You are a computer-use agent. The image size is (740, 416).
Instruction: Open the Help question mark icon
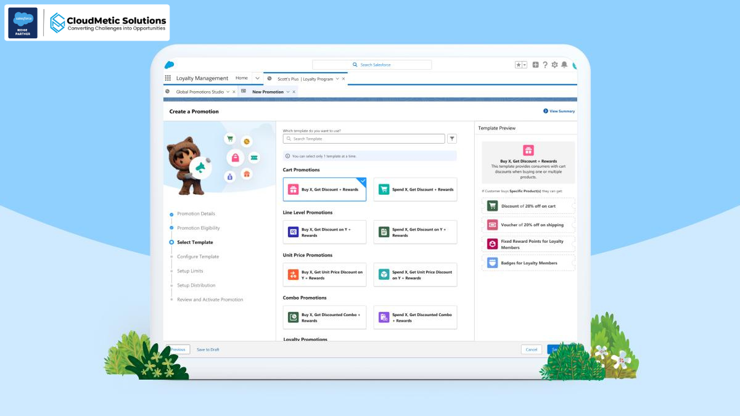pos(545,65)
